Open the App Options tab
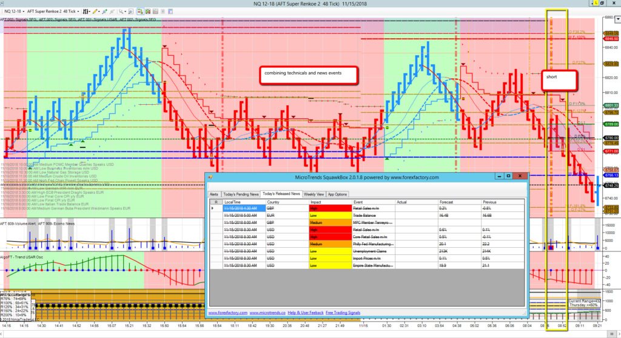 click(337, 194)
